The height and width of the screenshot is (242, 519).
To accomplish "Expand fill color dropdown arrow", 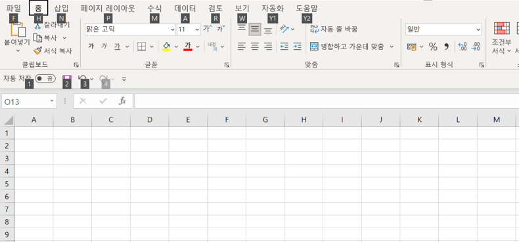I will 176,47.
